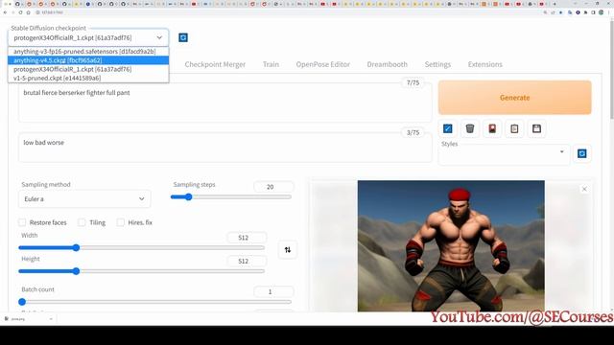Click the Width slider
The height and width of the screenshot is (345, 614).
(141, 247)
